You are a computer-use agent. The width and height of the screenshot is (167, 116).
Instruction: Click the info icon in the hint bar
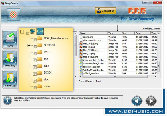click(7, 100)
